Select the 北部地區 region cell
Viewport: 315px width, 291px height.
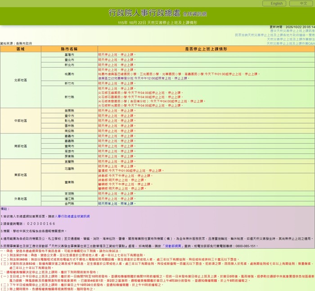click(x=21, y=80)
